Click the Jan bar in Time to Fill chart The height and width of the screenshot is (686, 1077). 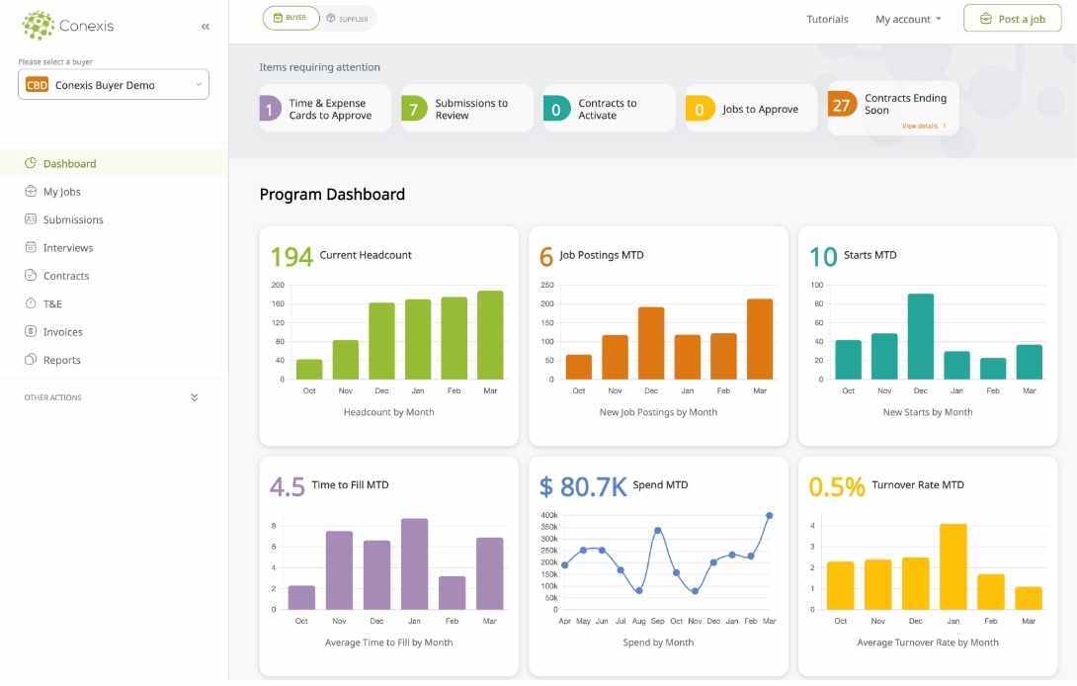414,564
